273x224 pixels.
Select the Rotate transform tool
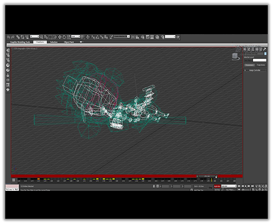[64, 37]
